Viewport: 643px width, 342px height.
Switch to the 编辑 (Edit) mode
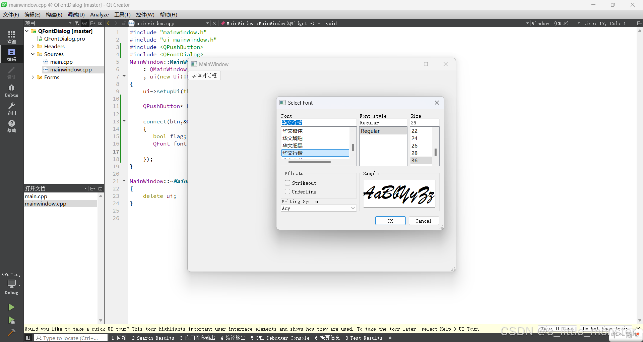coord(12,55)
